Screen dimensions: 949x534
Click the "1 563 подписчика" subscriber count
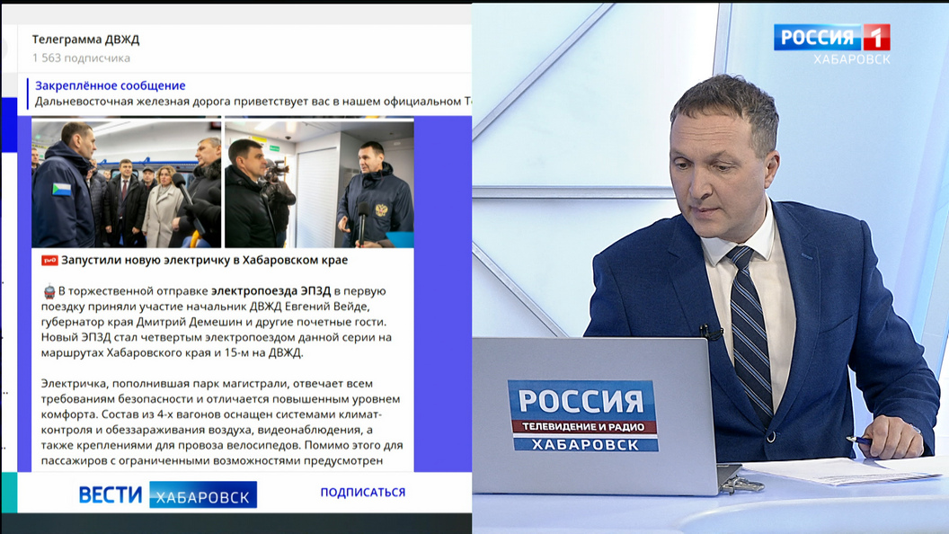pos(81,58)
